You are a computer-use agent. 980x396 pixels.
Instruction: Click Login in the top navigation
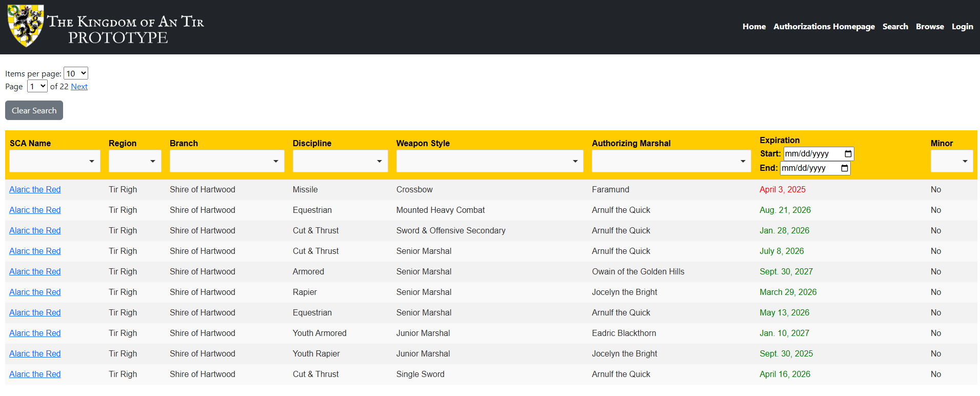[x=962, y=27]
